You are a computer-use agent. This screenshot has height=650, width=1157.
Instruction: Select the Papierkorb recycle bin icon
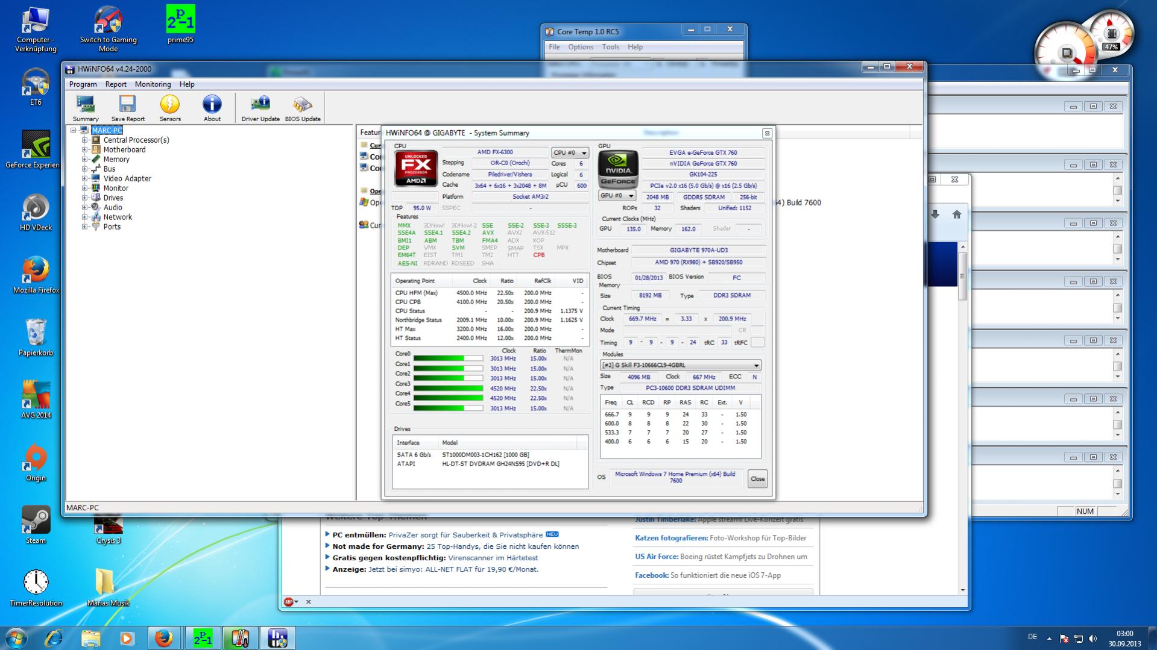(x=36, y=337)
